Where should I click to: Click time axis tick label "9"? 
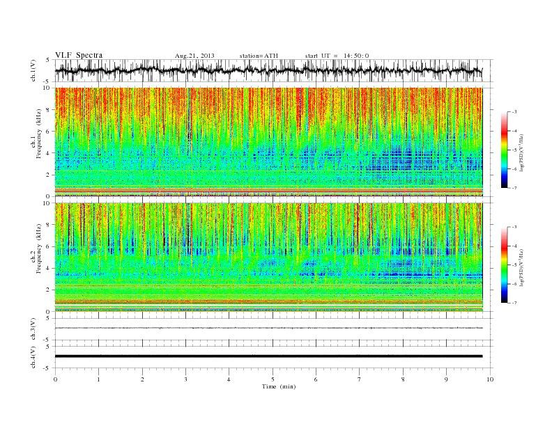click(x=446, y=379)
